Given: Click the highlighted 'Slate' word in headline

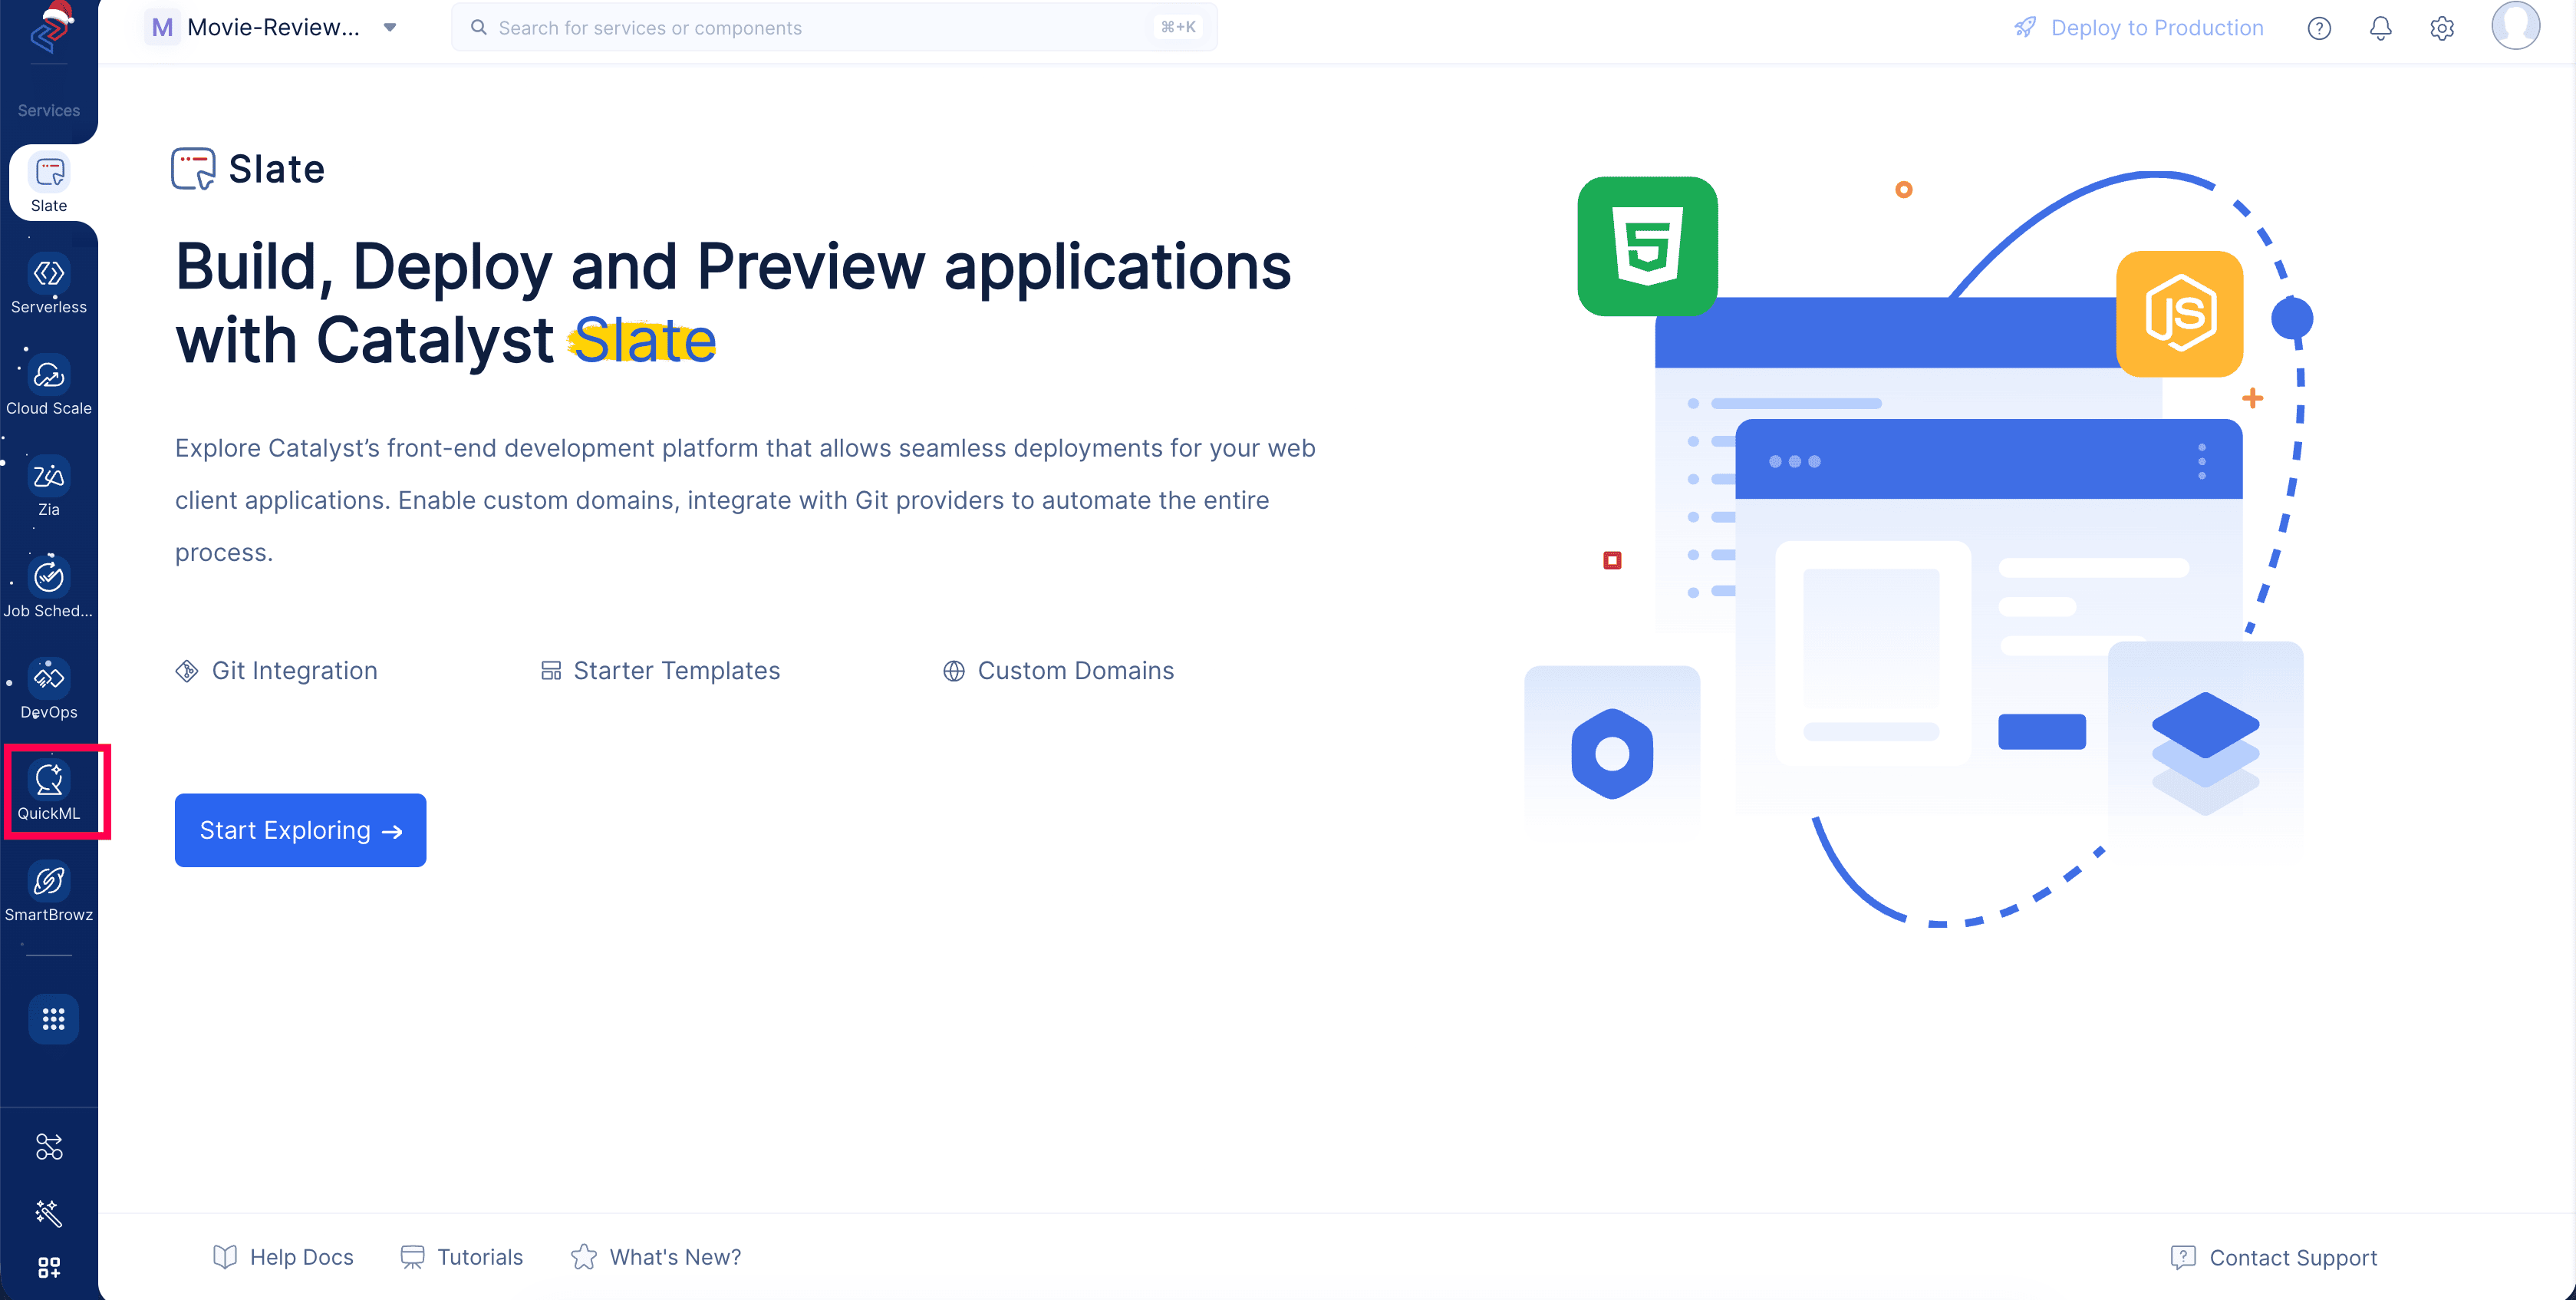Looking at the screenshot, I should click(x=644, y=341).
